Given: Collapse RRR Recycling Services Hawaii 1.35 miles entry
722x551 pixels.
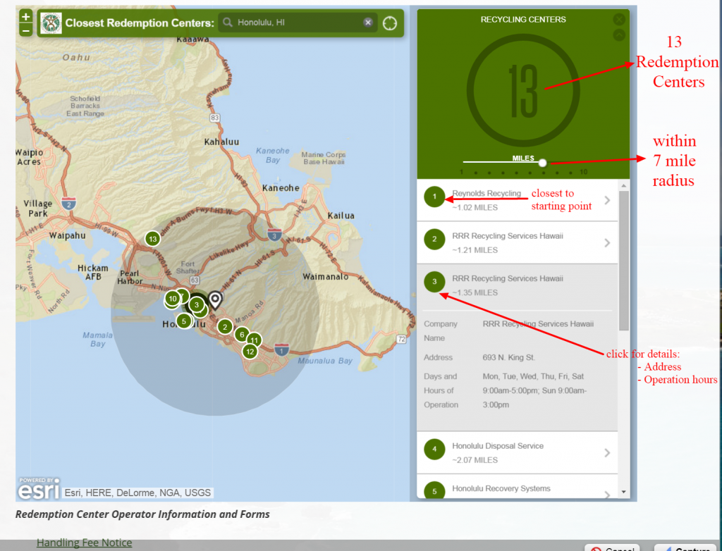Looking at the screenshot, I should pos(517,285).
